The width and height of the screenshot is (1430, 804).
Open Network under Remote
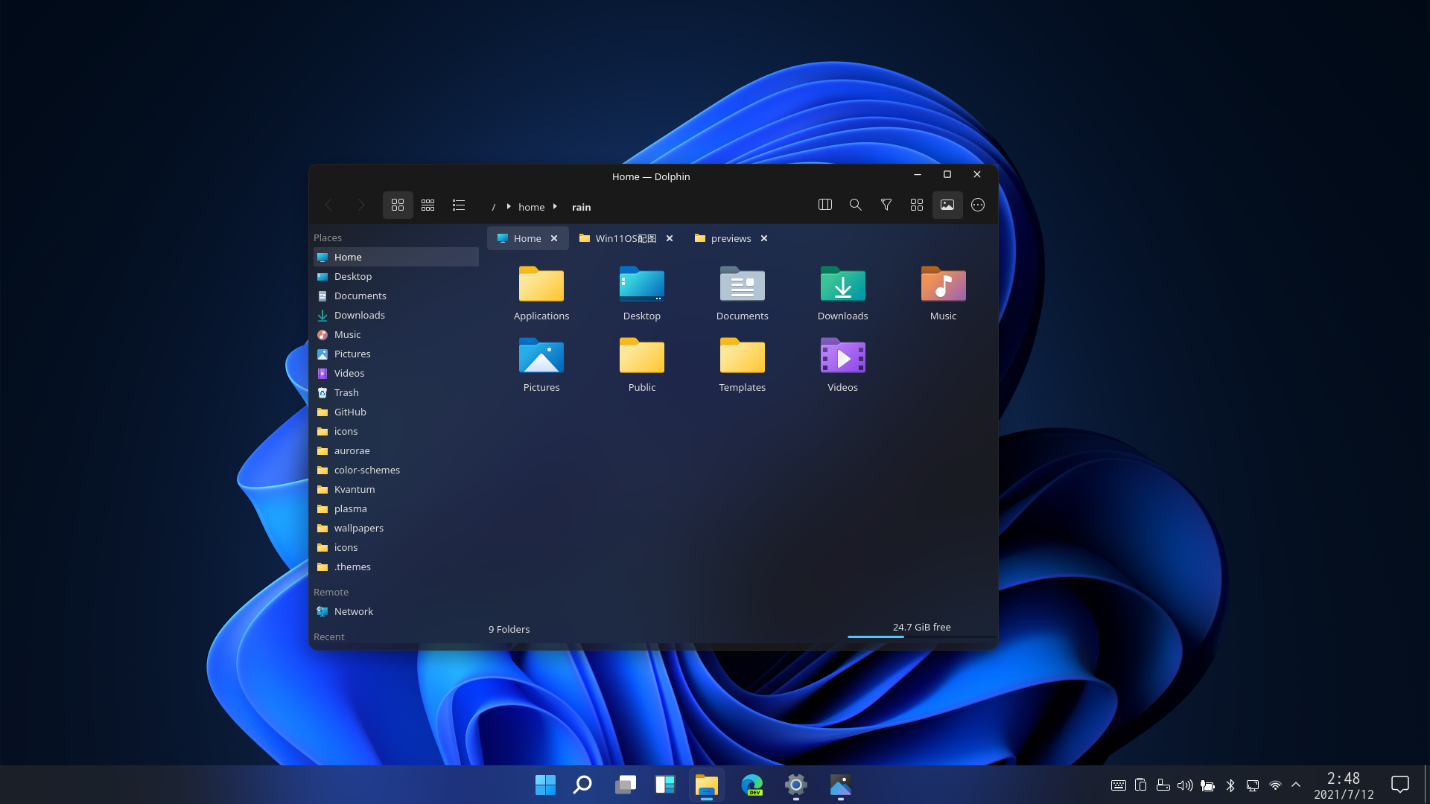pyautogui.click(x=396, y=611)
